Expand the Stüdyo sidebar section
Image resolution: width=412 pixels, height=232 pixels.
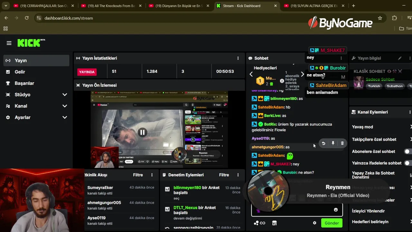click(65, 95)
